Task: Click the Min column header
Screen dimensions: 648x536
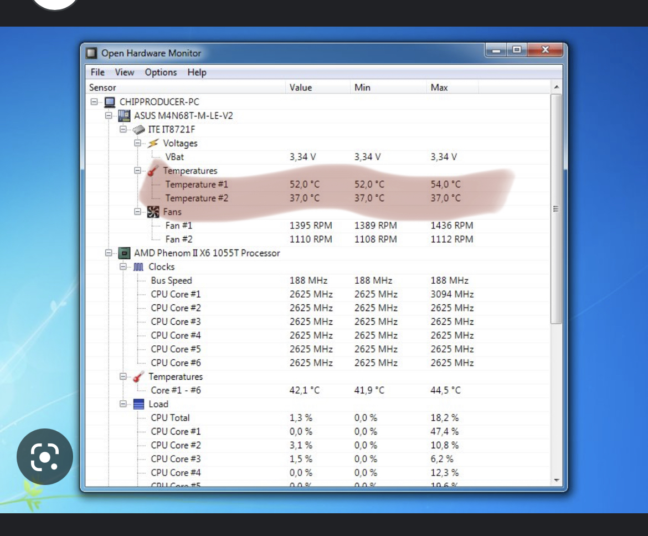Action: pyautogui.click(x=388, y=87)
